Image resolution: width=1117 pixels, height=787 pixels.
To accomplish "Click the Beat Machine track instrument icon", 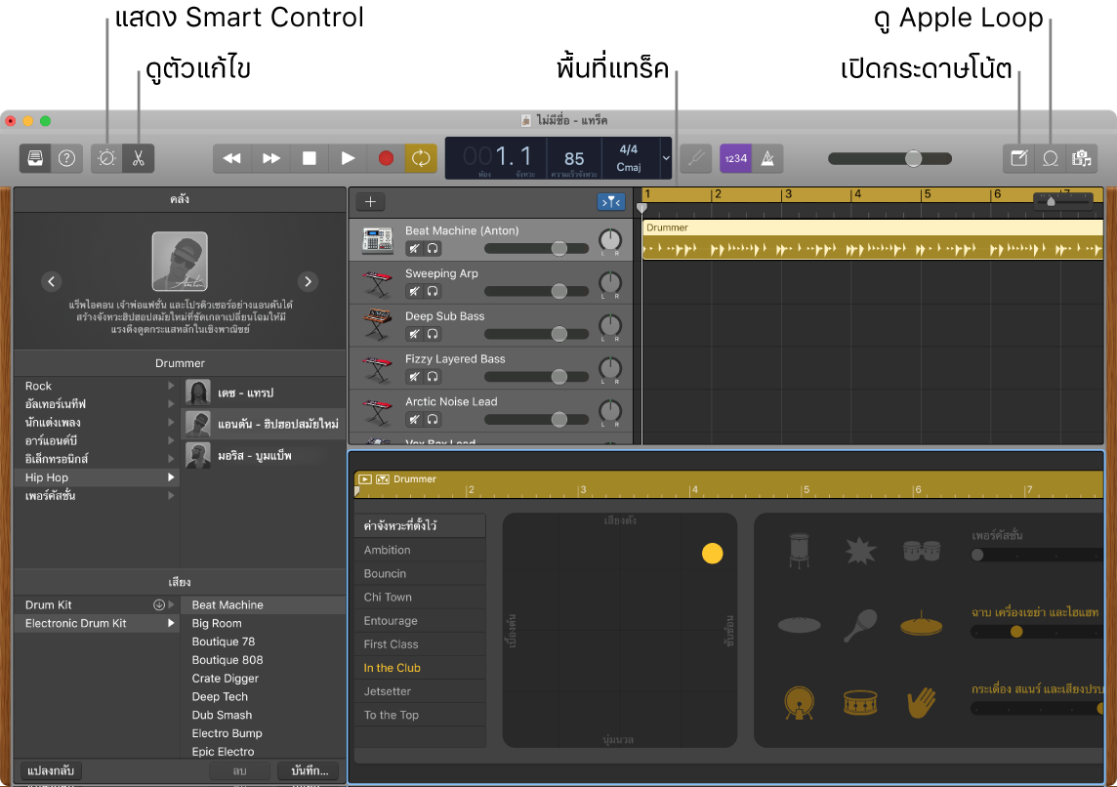I will [376, 237].
